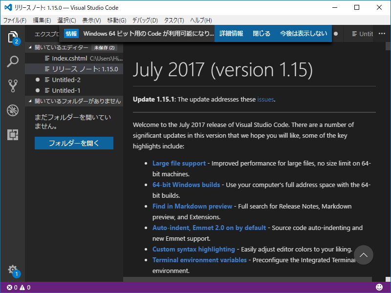This screenshot has height=293, width=391.
Task: Open the 選択(C) menu
Action: [x=66, y=20]
